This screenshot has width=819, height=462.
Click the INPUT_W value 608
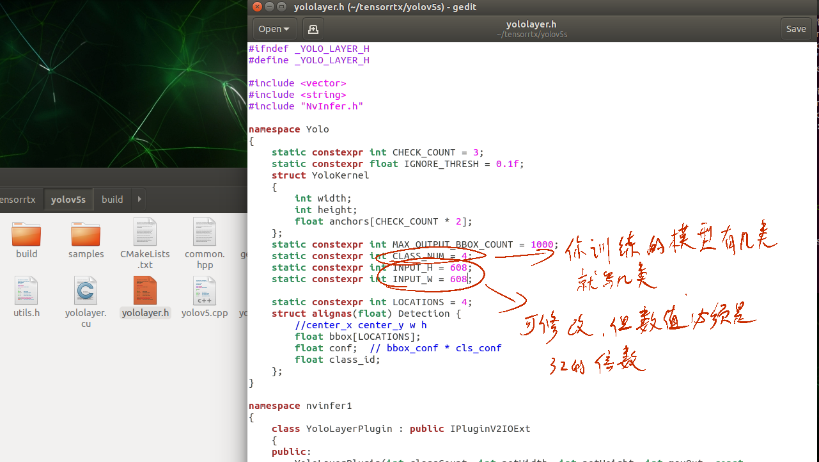(x=458, y=279)
